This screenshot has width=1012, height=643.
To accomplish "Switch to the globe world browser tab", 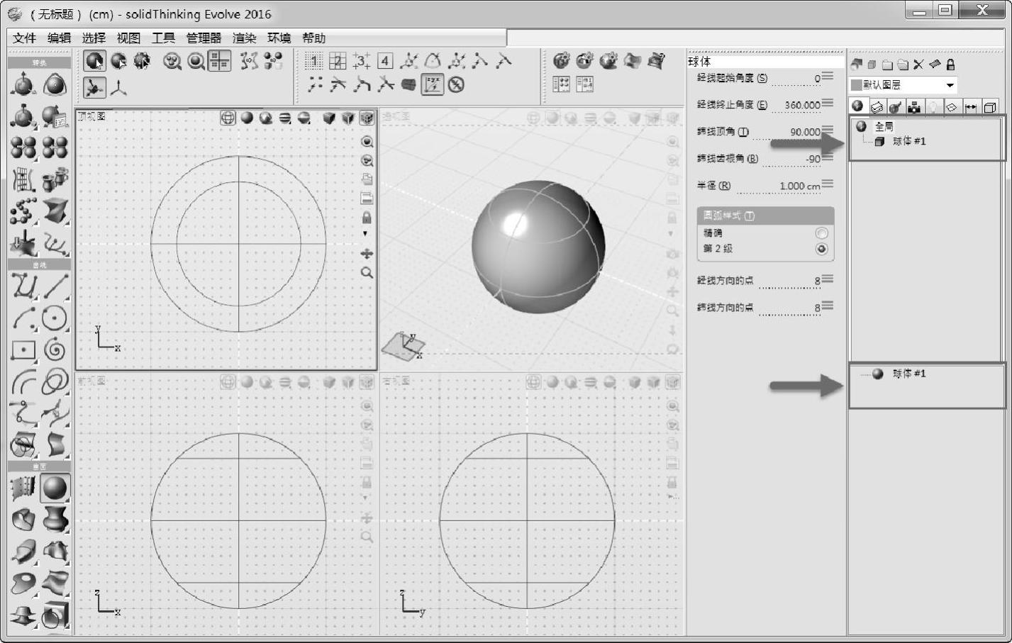I will tap(858, 106).
